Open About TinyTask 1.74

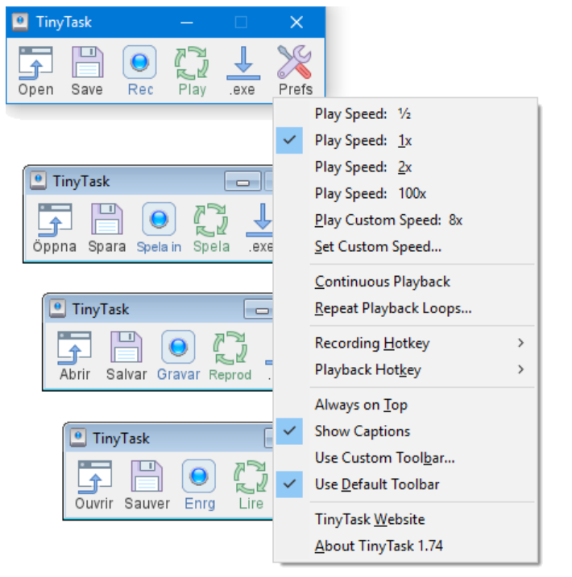click(379, 546)
